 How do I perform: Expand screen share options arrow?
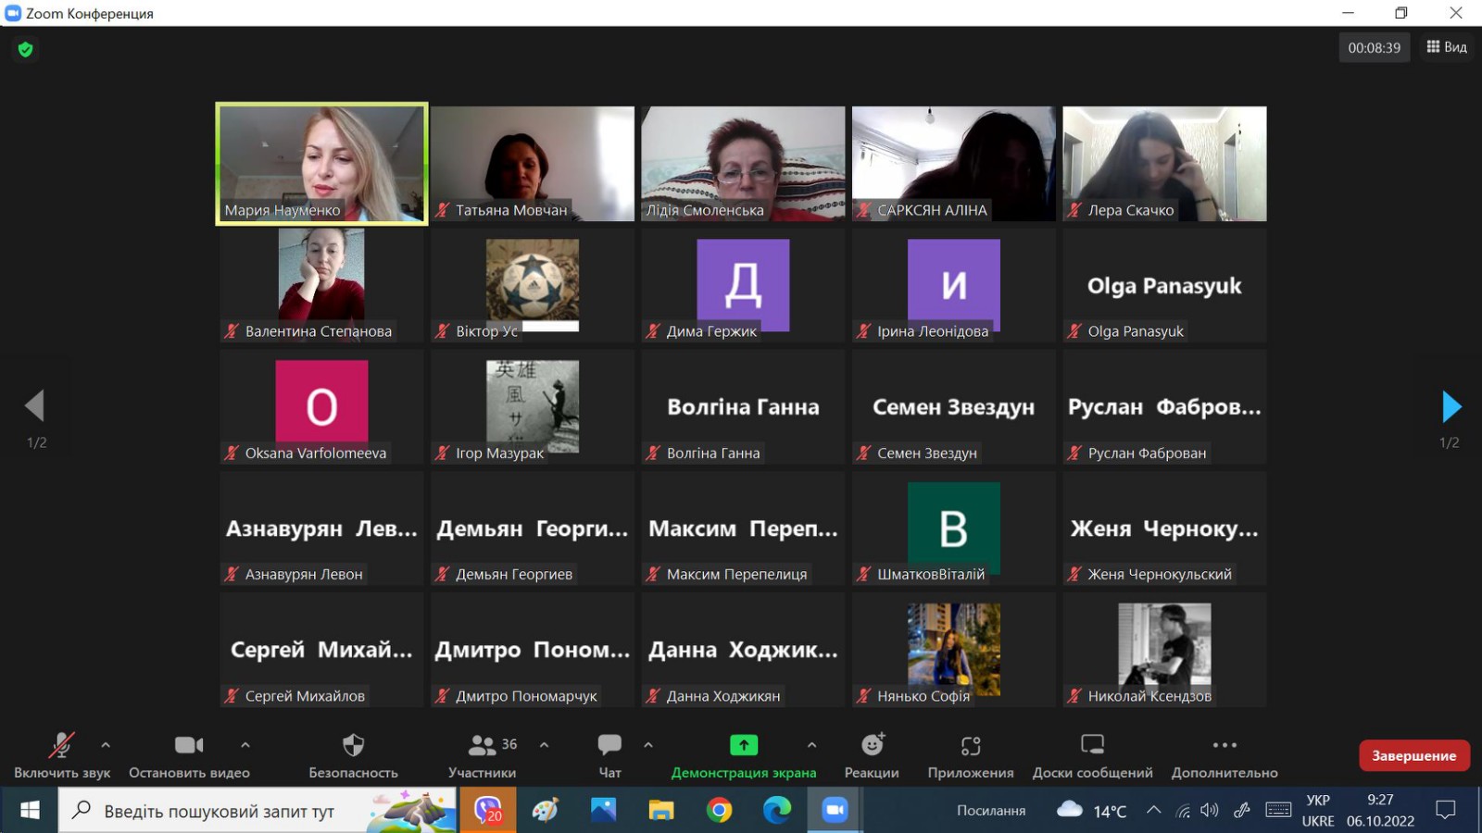coord(811,744)
